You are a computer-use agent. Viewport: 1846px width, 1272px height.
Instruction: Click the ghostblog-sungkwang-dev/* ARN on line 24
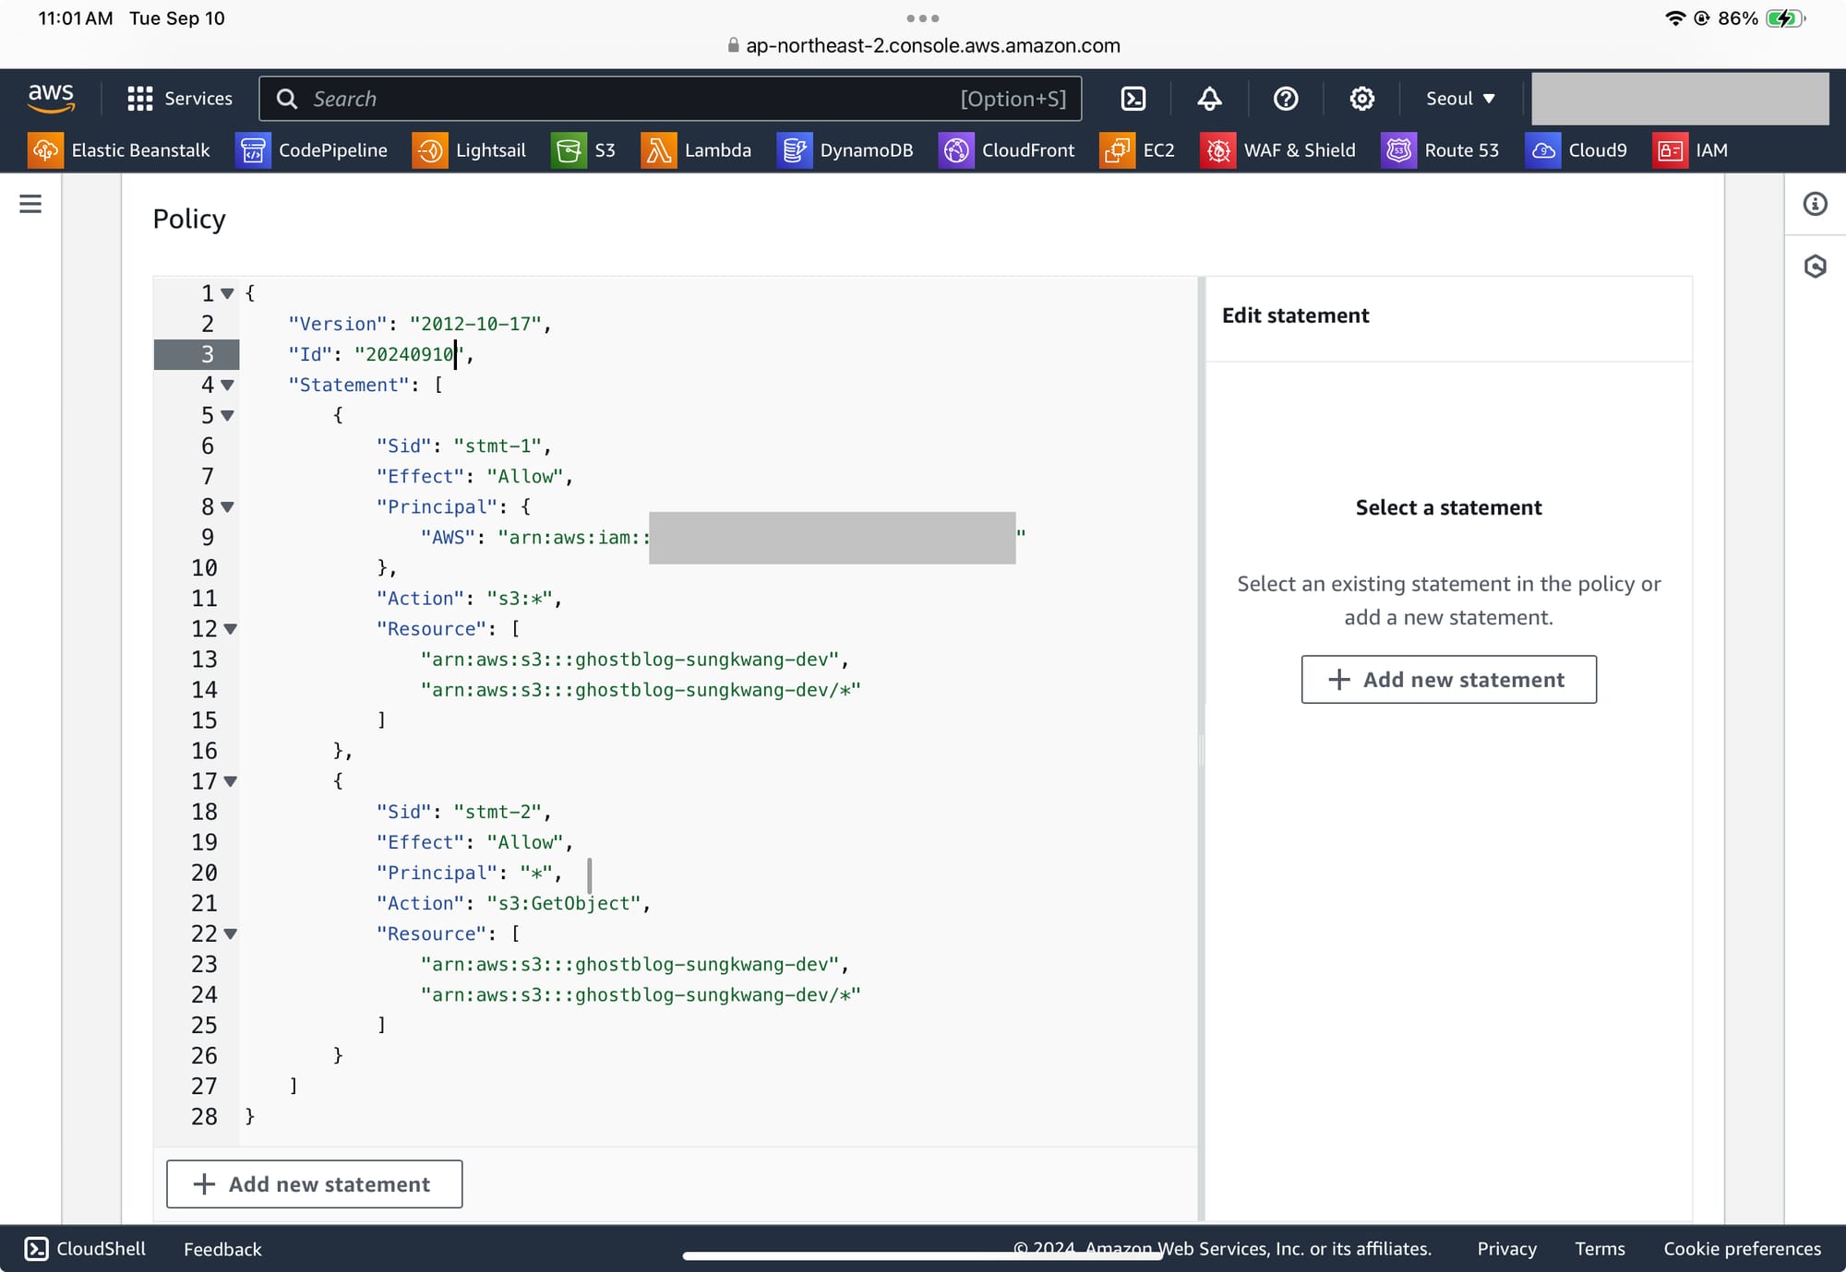pyautogui.click(x=641, y=994)
